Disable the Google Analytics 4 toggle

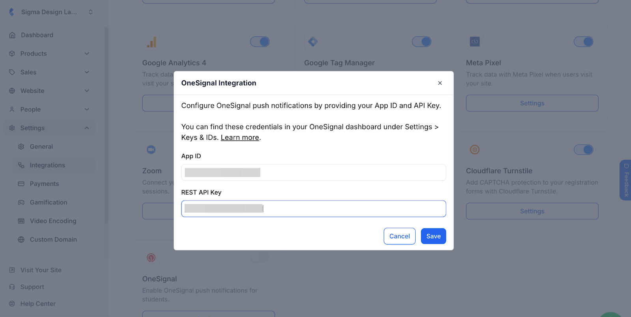[260, 42]
